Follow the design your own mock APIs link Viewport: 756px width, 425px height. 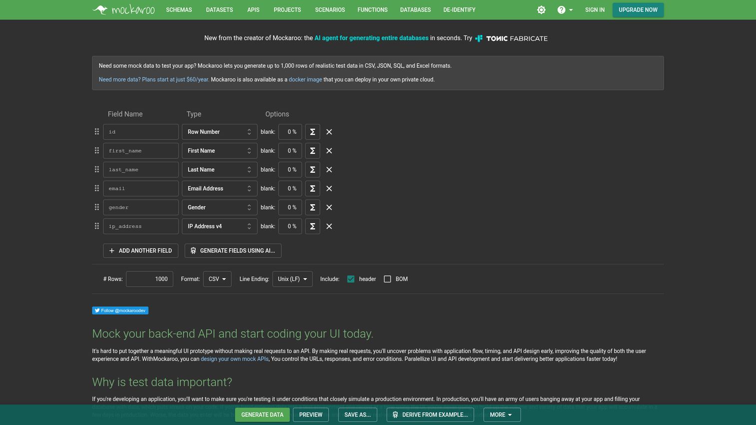coord(235,359)
